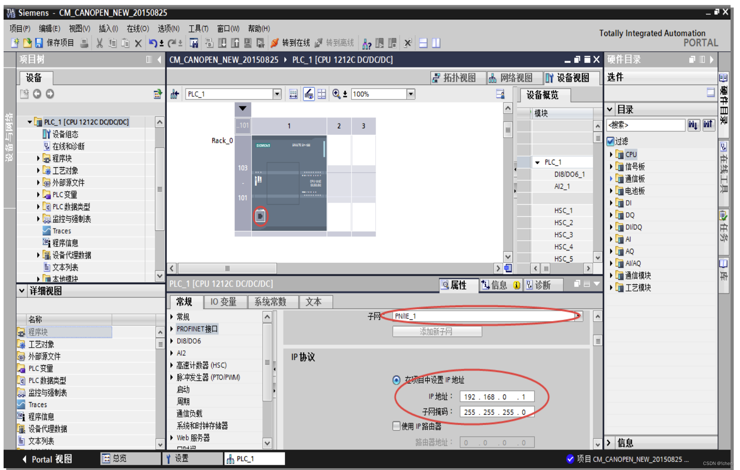Toggle the 过滤 filter checkbox
This screenshot has height=470, width=740.
click(610, 141)
